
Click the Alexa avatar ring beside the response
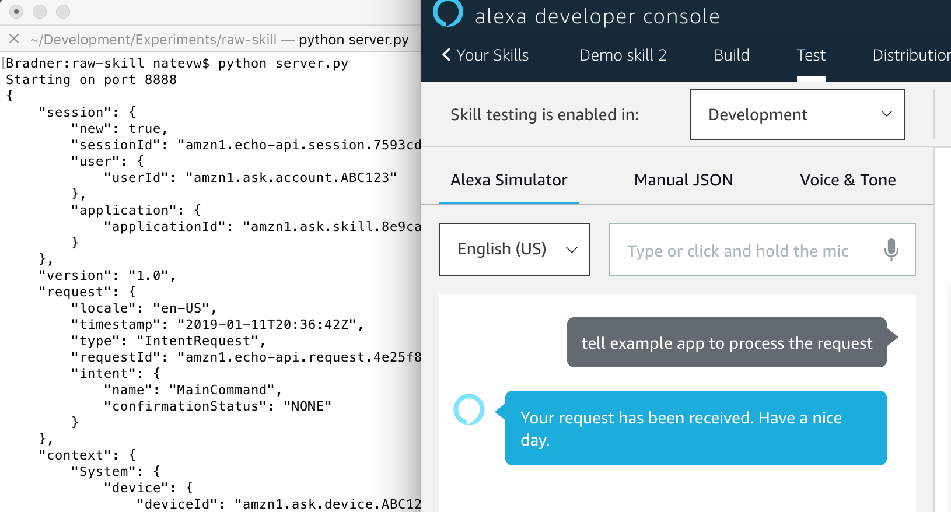coord(469,409)
